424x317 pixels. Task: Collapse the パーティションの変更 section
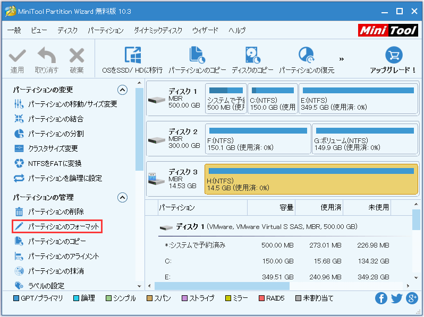tap(122, 90)
